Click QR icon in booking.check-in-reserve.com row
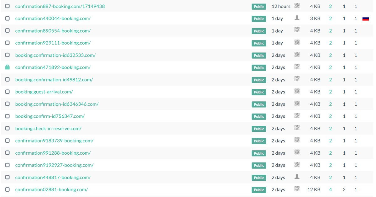Screen dimensions: 376x197 tap(297, 128)
